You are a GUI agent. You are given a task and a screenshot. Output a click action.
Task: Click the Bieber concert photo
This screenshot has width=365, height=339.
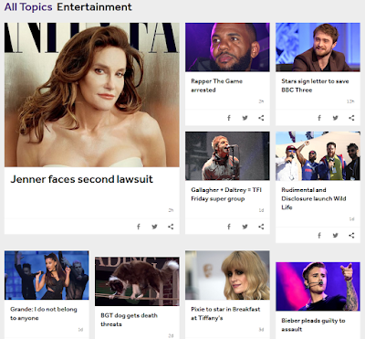318,287
